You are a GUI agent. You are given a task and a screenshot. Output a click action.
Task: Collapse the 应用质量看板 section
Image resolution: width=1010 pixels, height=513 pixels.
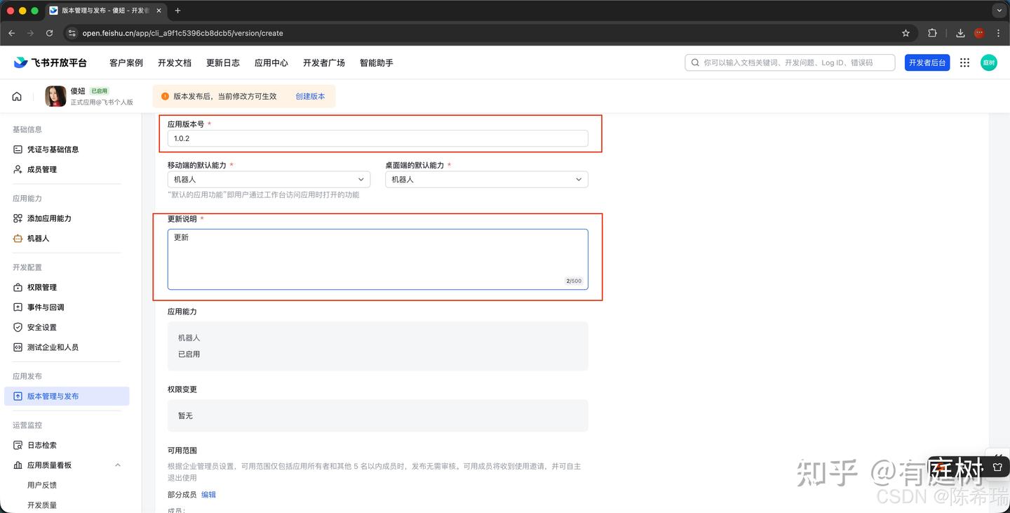pos(117,465)
